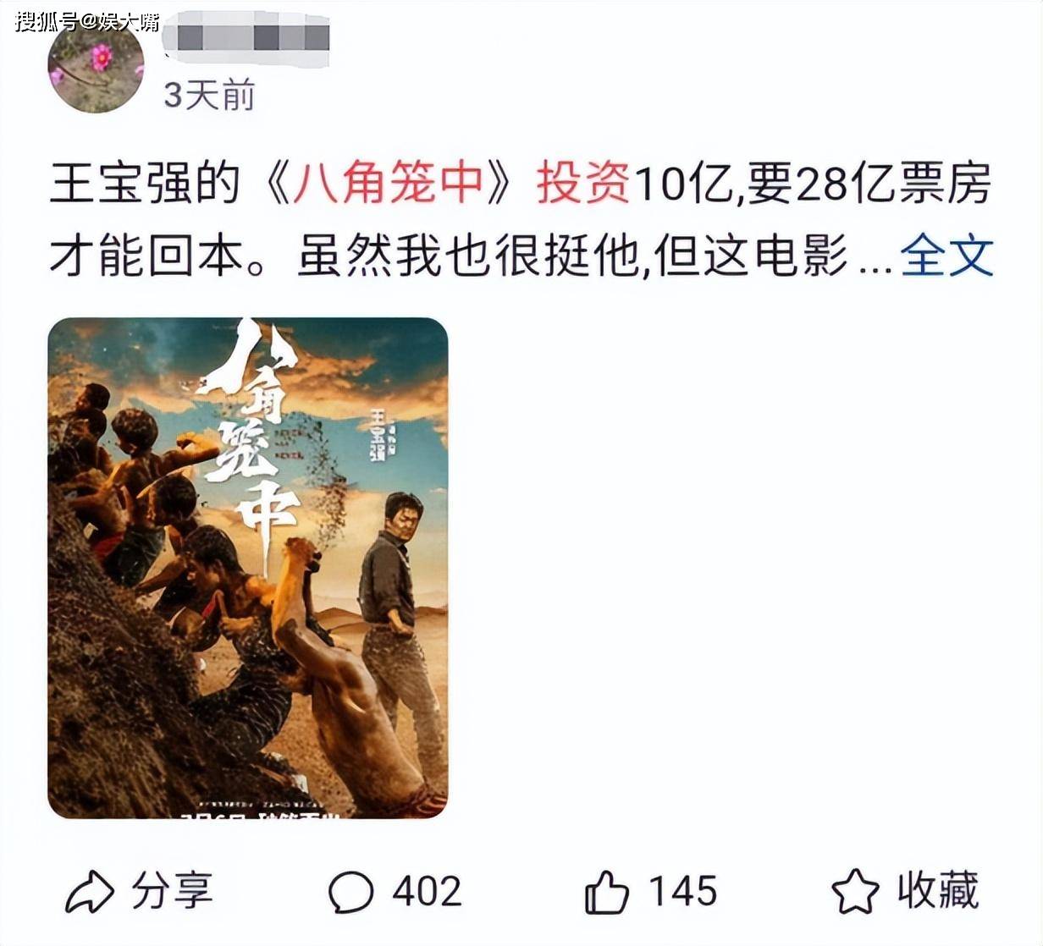Tap the 分享 label
This screenshot has height=946, width=1043.
(172, 891)
